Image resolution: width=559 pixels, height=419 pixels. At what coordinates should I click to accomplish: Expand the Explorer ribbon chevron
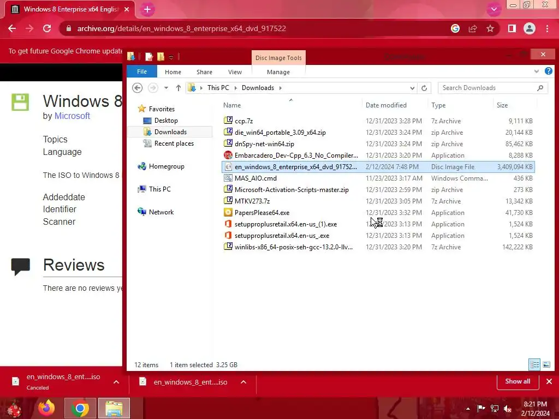[x=537, y=71]
